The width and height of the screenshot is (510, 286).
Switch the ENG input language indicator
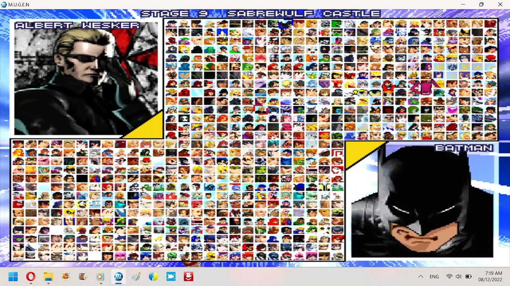434,276
